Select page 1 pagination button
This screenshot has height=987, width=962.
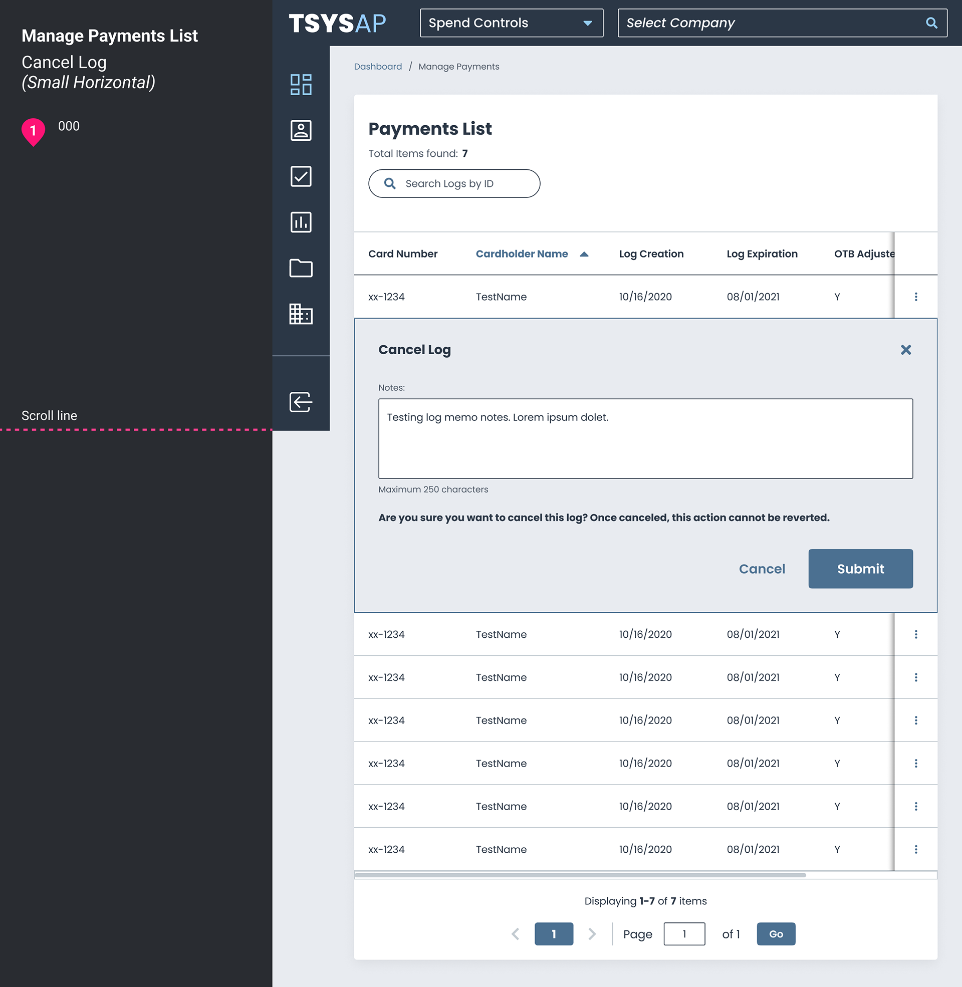(x=554, y=934)
